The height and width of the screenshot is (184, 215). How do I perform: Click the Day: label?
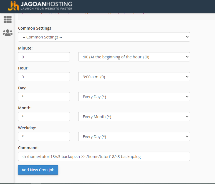click(x=22, y=88)
